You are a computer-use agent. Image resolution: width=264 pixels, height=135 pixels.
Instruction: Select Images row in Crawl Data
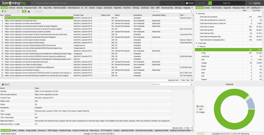(228, 63)
